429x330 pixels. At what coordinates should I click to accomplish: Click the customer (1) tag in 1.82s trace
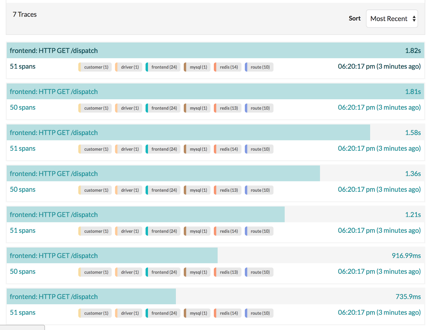[95, 67]
